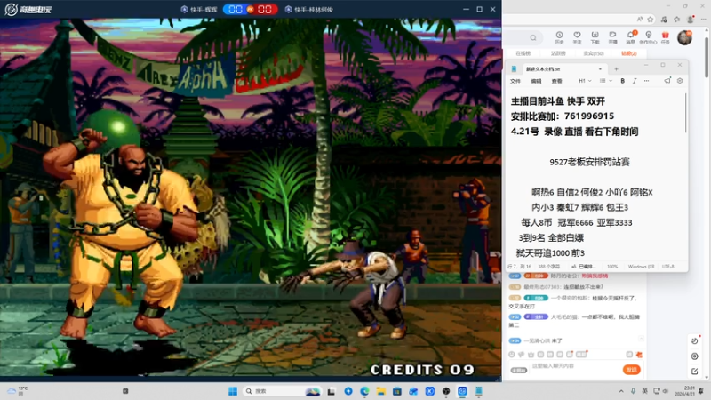Image resolution: width=711 pixels, height=400 pixels.
Task: Open 任务 red gift icon
Action: pos(665,37)
